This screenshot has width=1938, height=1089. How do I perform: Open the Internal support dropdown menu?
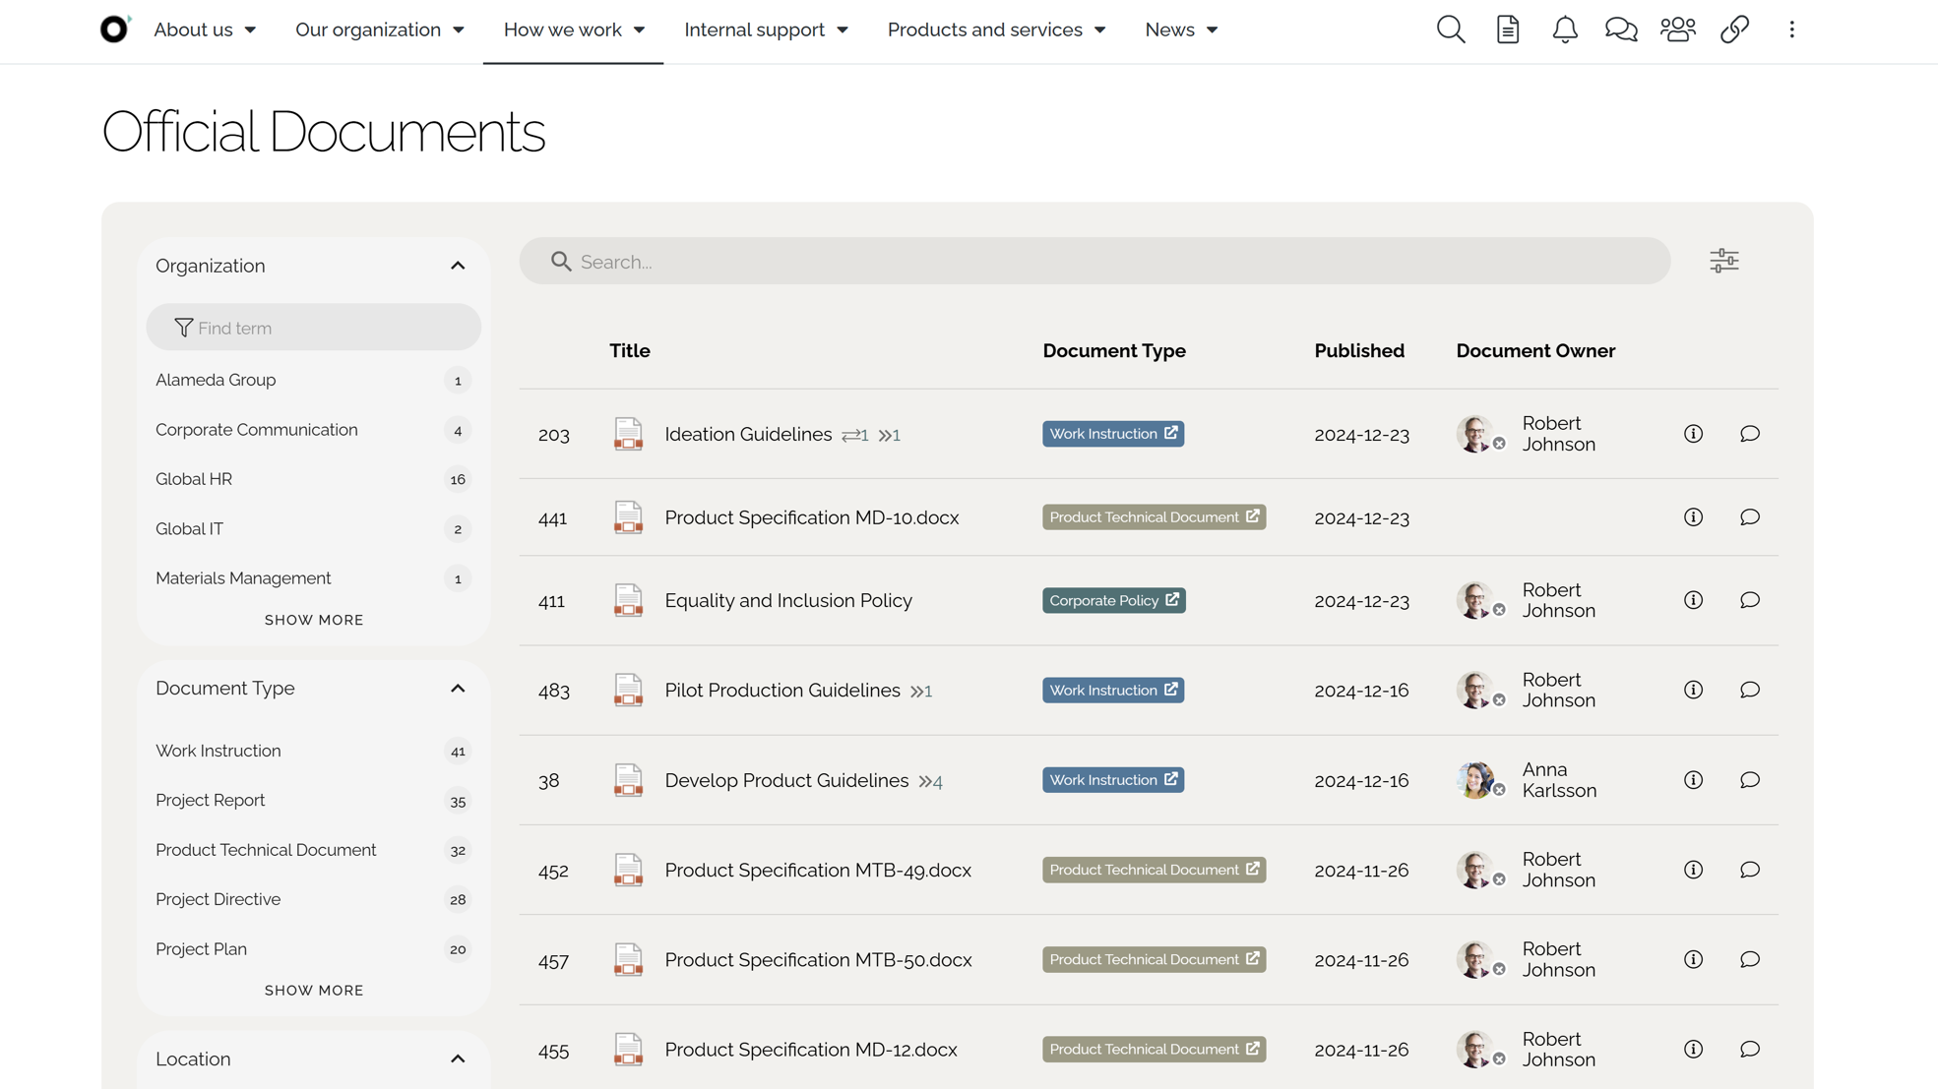point(766,30)
